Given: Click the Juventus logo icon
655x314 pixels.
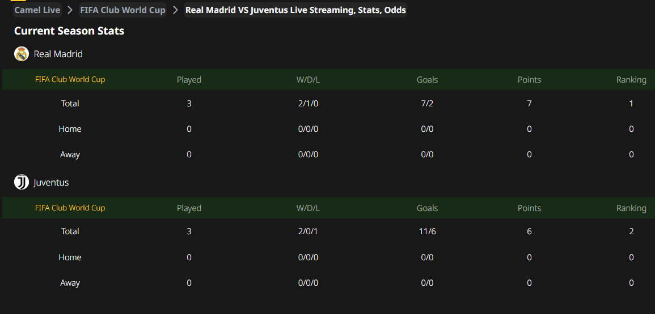Looking at the screenshot, I should coord(22,182).
